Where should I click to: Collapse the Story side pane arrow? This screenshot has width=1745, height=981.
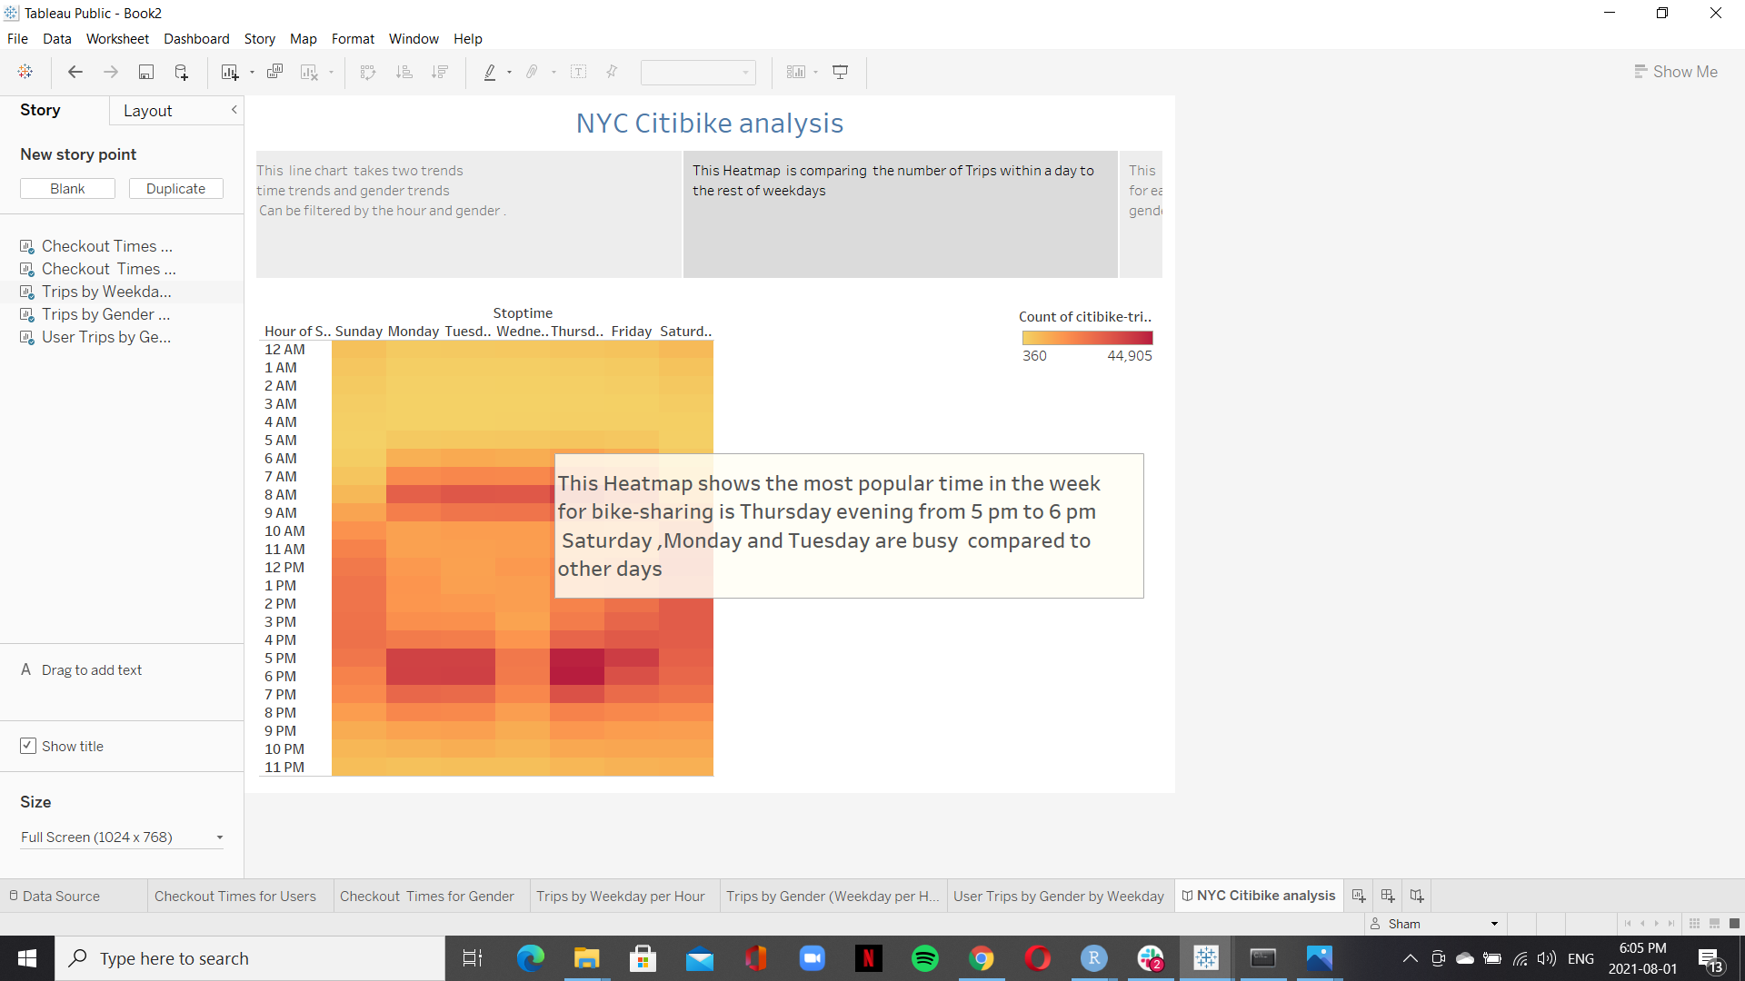click(234, 110)
